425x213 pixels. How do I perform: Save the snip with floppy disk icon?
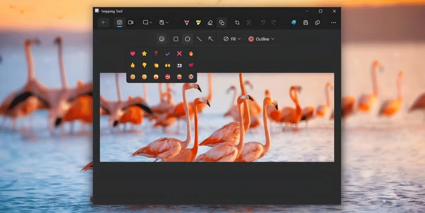tap(305, 23)
